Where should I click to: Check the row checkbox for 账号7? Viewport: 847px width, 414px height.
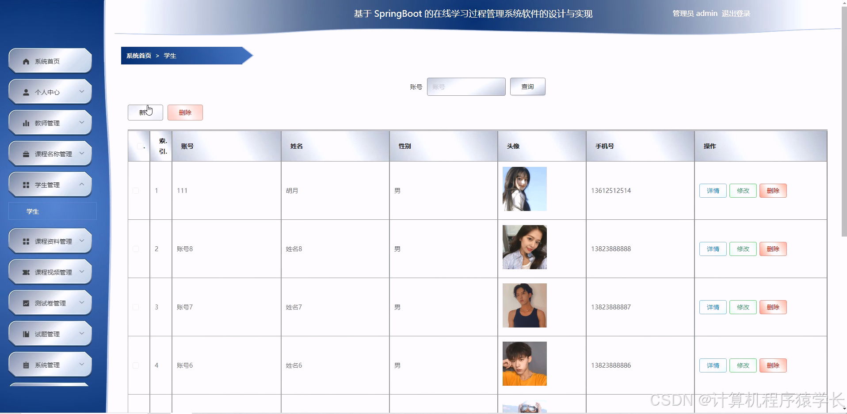coord(136,307)
